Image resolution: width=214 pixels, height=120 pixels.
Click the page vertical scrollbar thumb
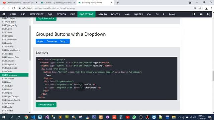(x=213, y=76)
